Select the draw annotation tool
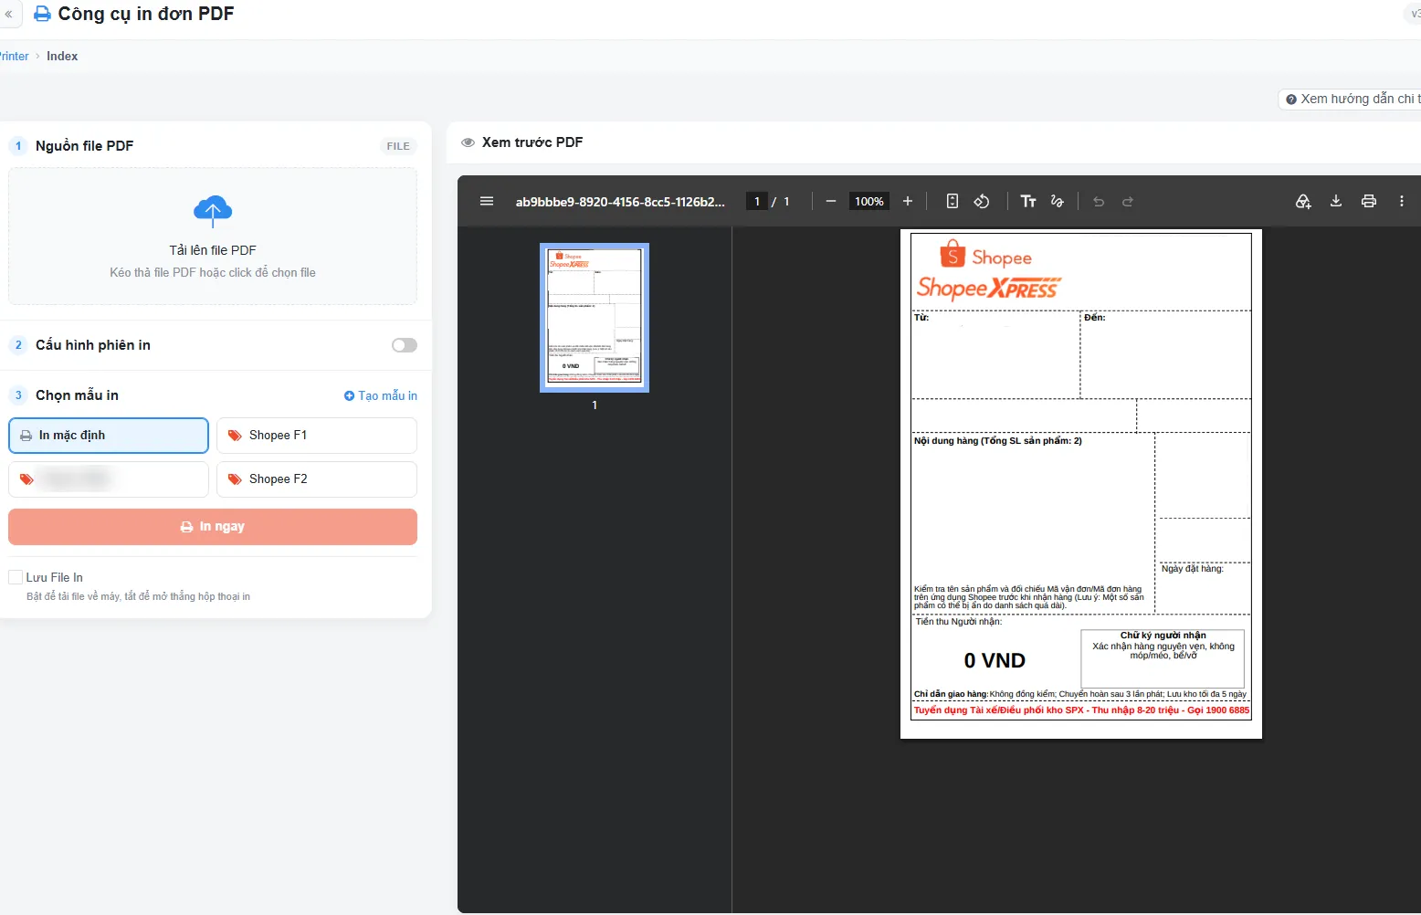The width and height of the screenshot is (1421, 915). [1058, 201]
